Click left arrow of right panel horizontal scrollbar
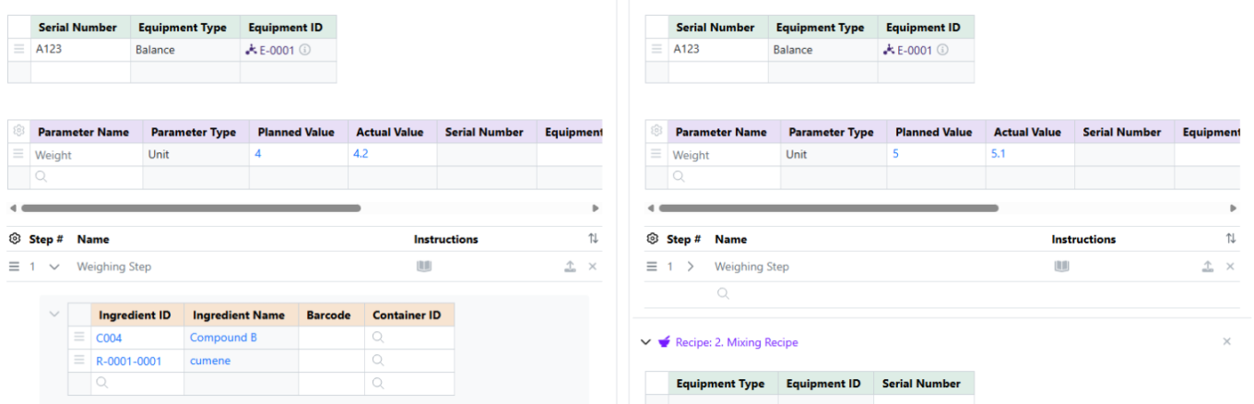Screen dimensions: 1254x404 [x=650, y=208]
